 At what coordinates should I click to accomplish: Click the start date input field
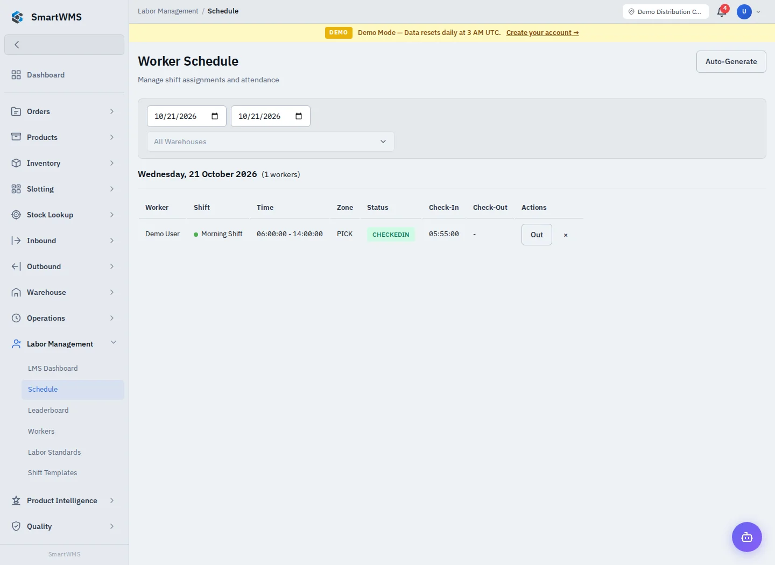[187, 116]
